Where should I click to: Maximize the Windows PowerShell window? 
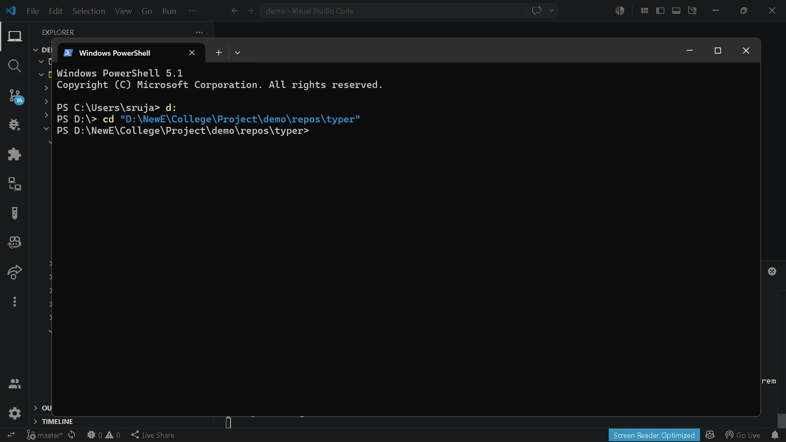718,51
